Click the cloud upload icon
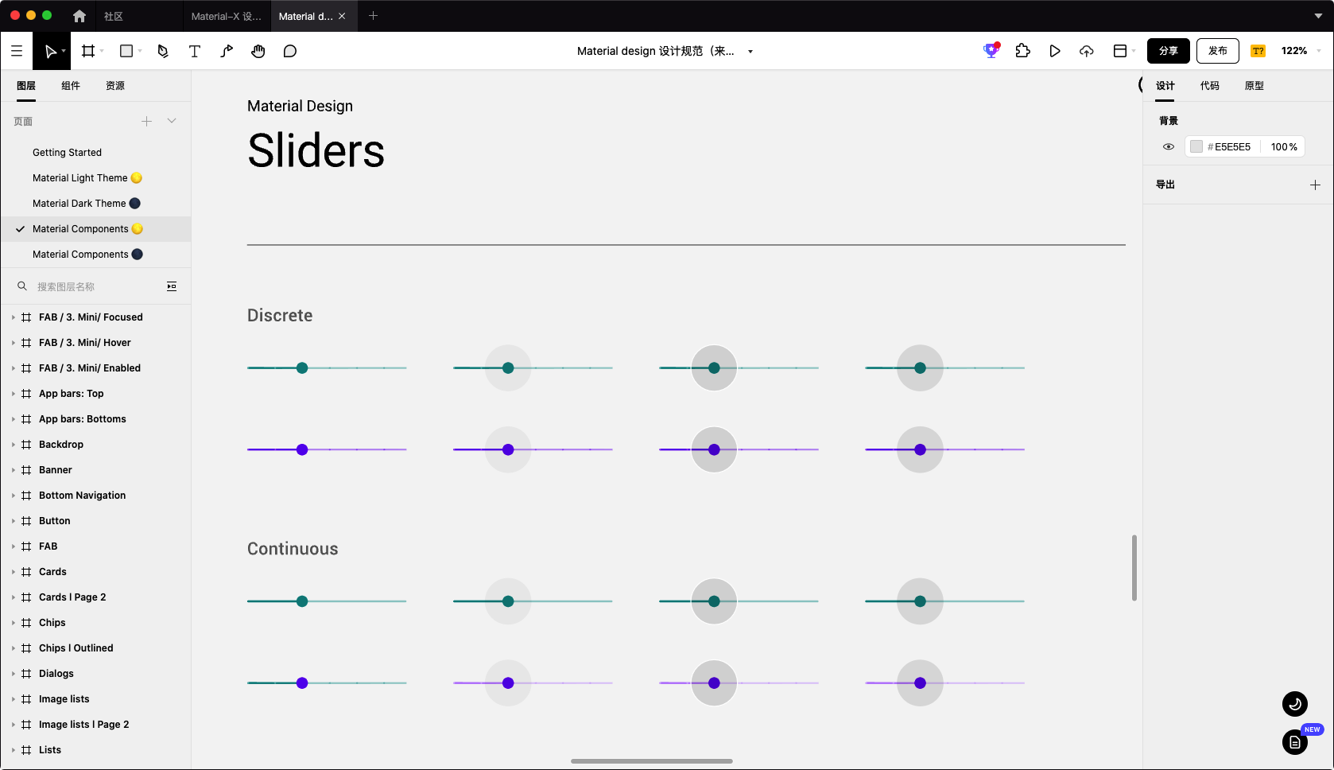Screen dimensions: 1334x770 coord(1087,51)
